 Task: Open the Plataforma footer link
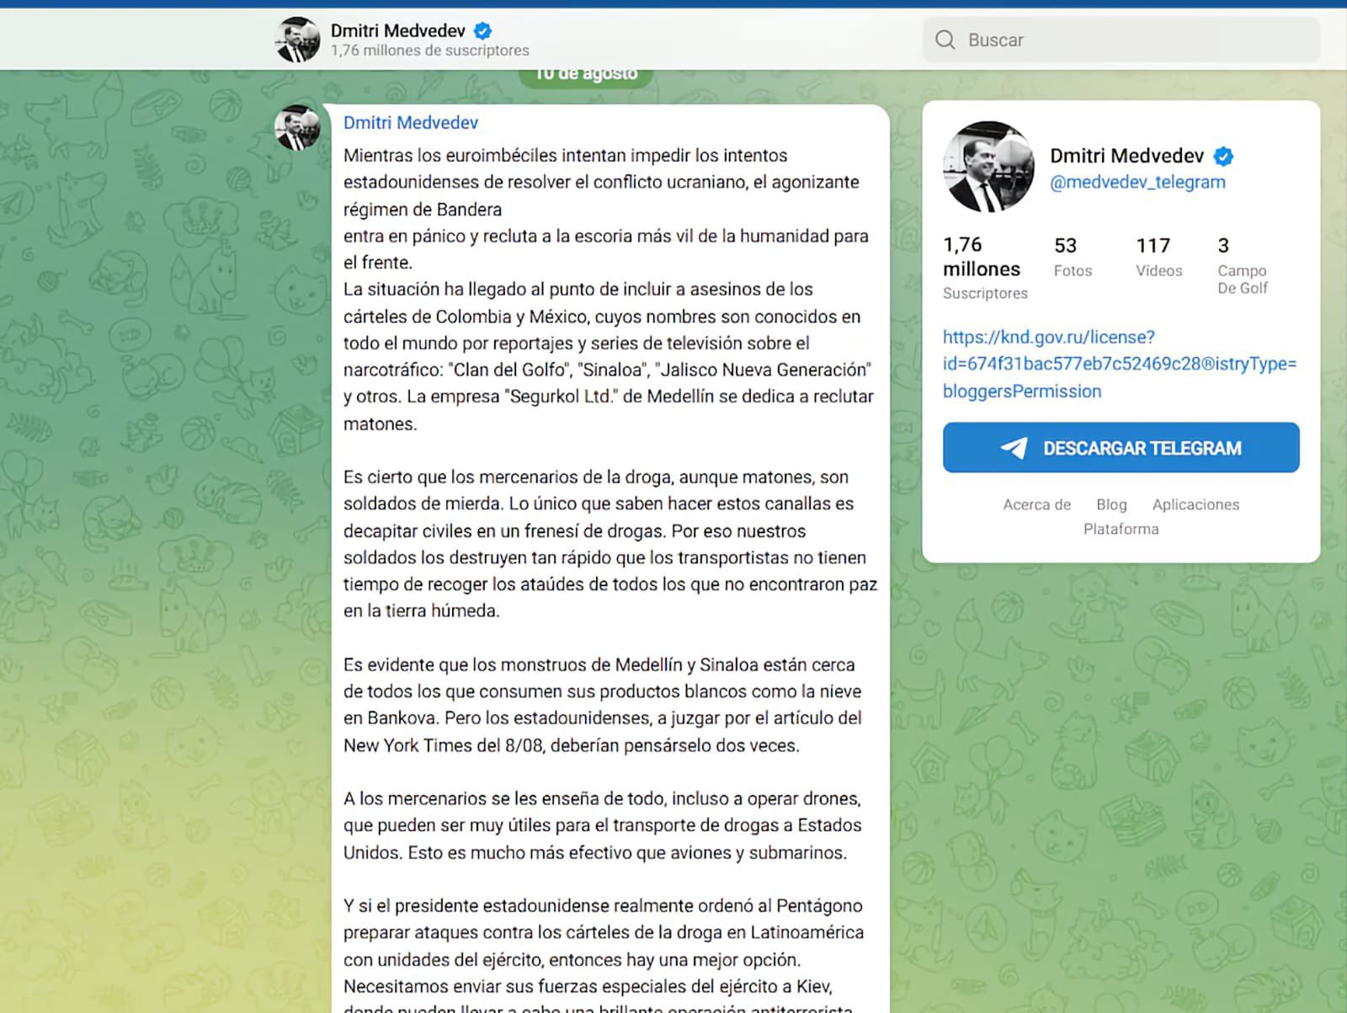[1121, 529]
